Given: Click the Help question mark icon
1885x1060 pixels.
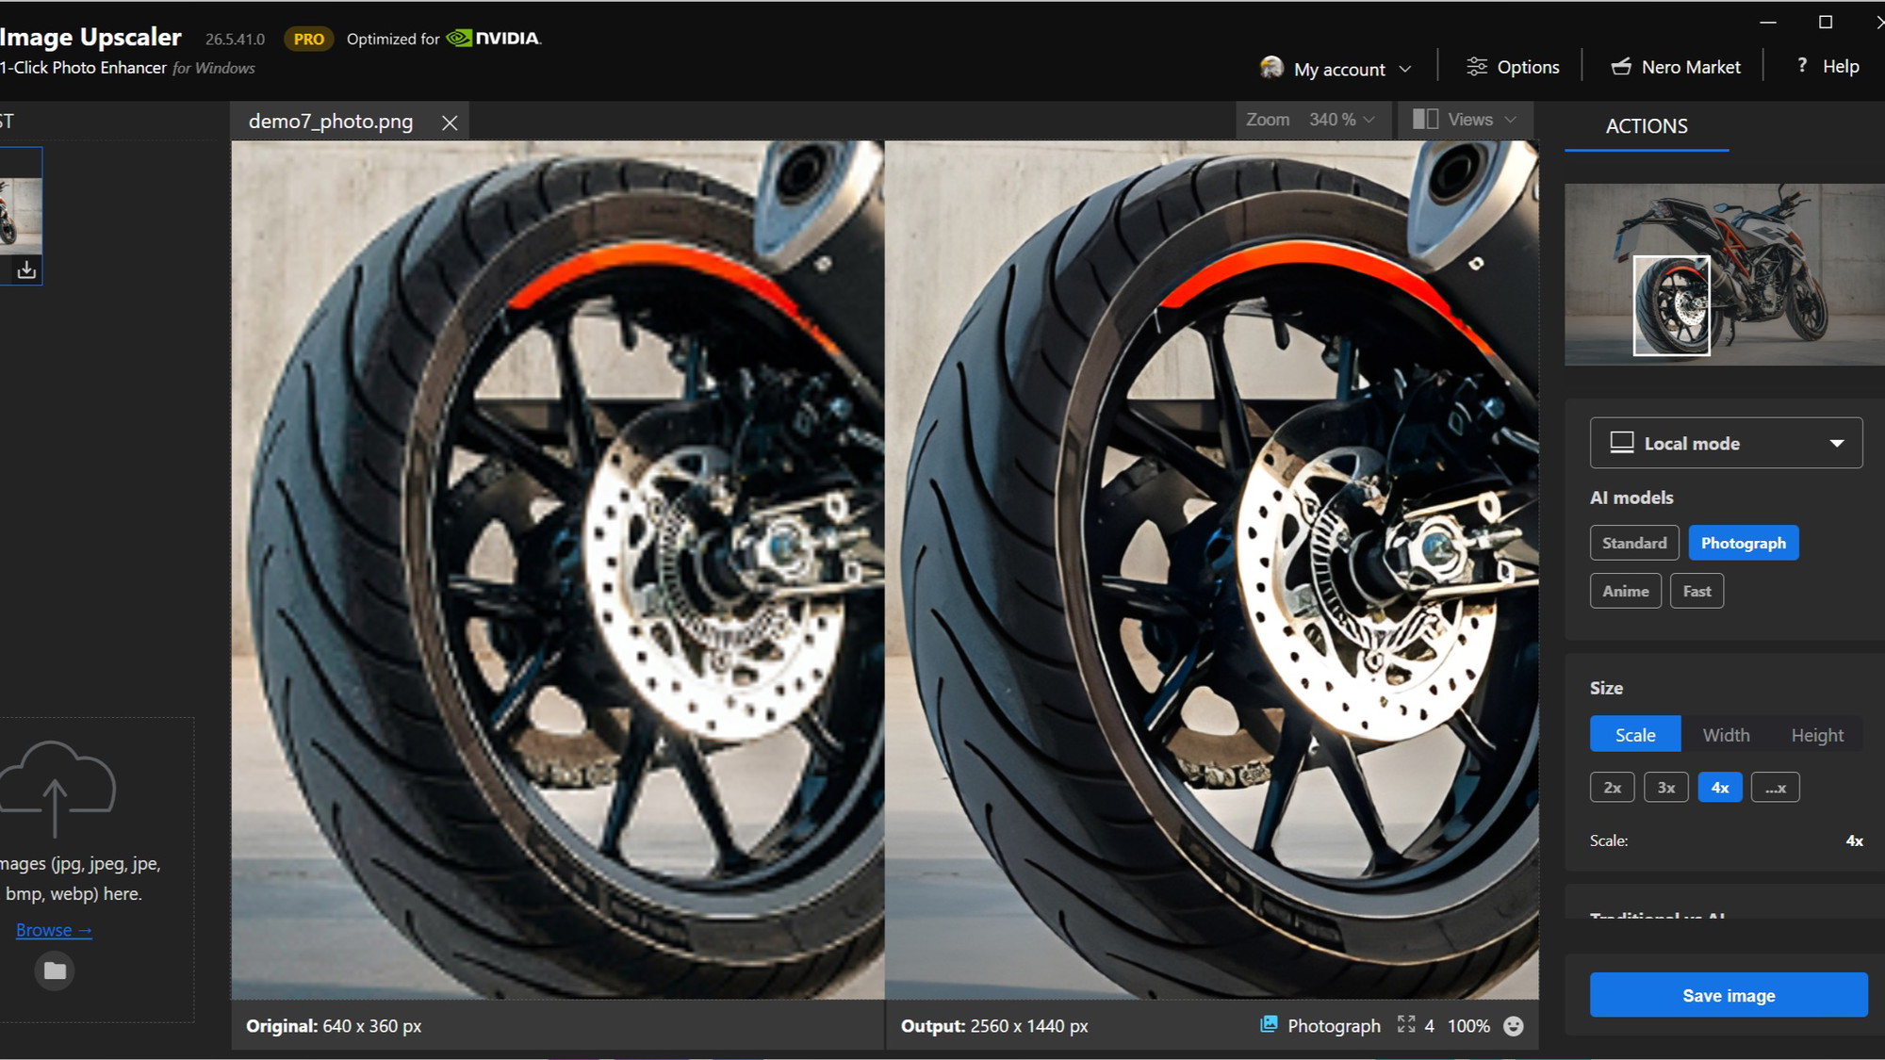Looking at the screenshot, I should 1802,65.
